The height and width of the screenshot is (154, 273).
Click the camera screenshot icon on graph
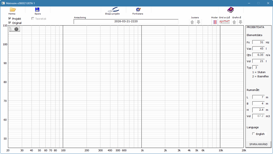(15, 29)
